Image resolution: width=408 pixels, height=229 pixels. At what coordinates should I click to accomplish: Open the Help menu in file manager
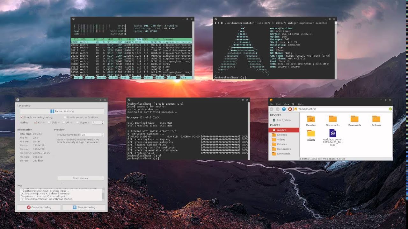coord(301,104)
